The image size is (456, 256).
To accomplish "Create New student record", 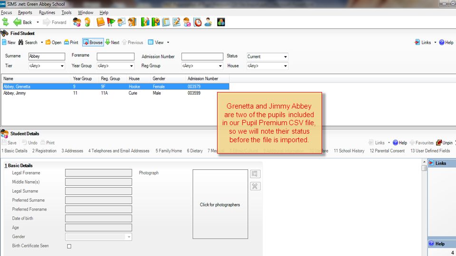I will (9, 42).
